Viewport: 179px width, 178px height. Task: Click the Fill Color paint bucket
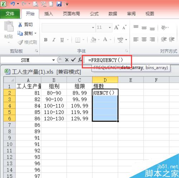pyautogui.click(x=93, y=39)
